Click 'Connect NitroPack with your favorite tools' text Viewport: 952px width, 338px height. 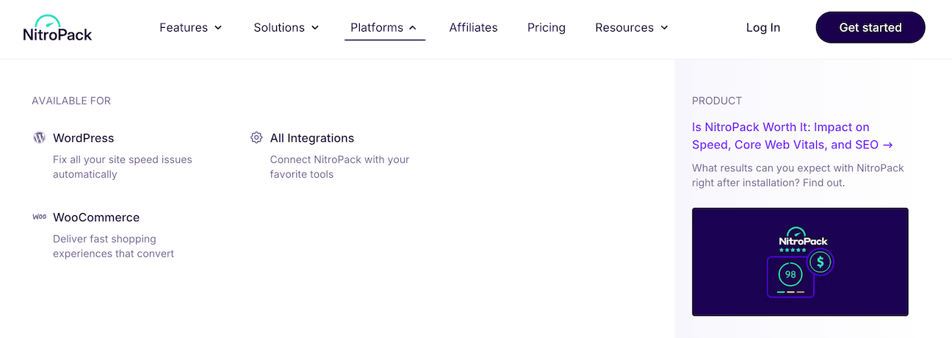point(339,167)
